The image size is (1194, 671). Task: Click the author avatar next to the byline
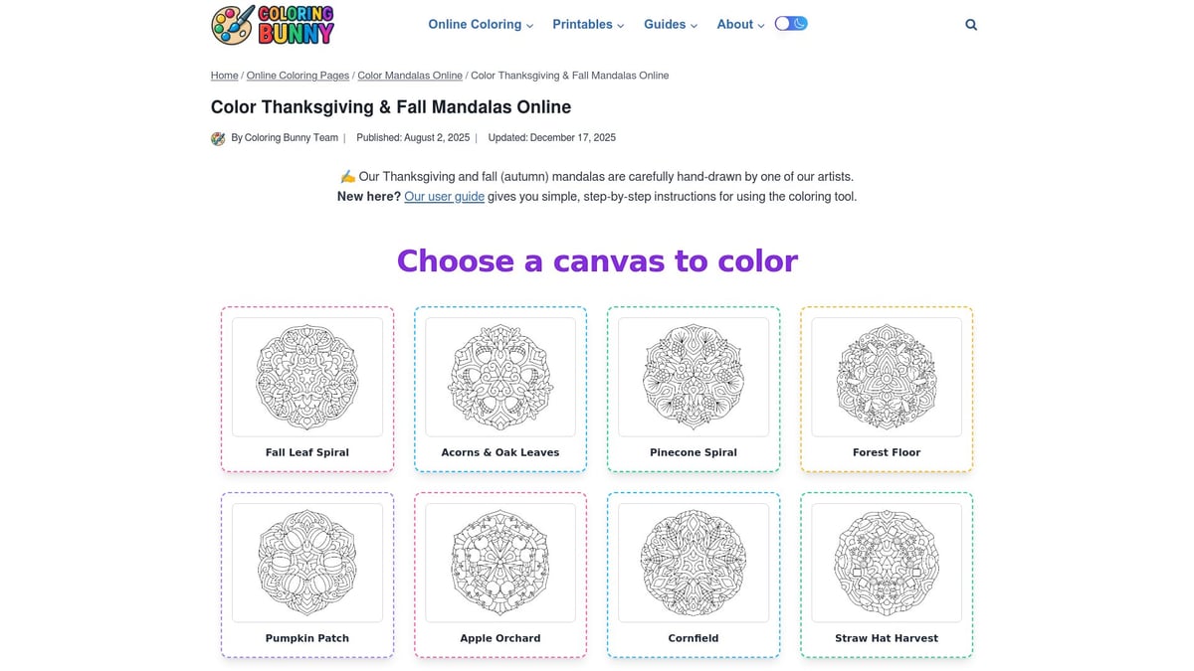218,138
